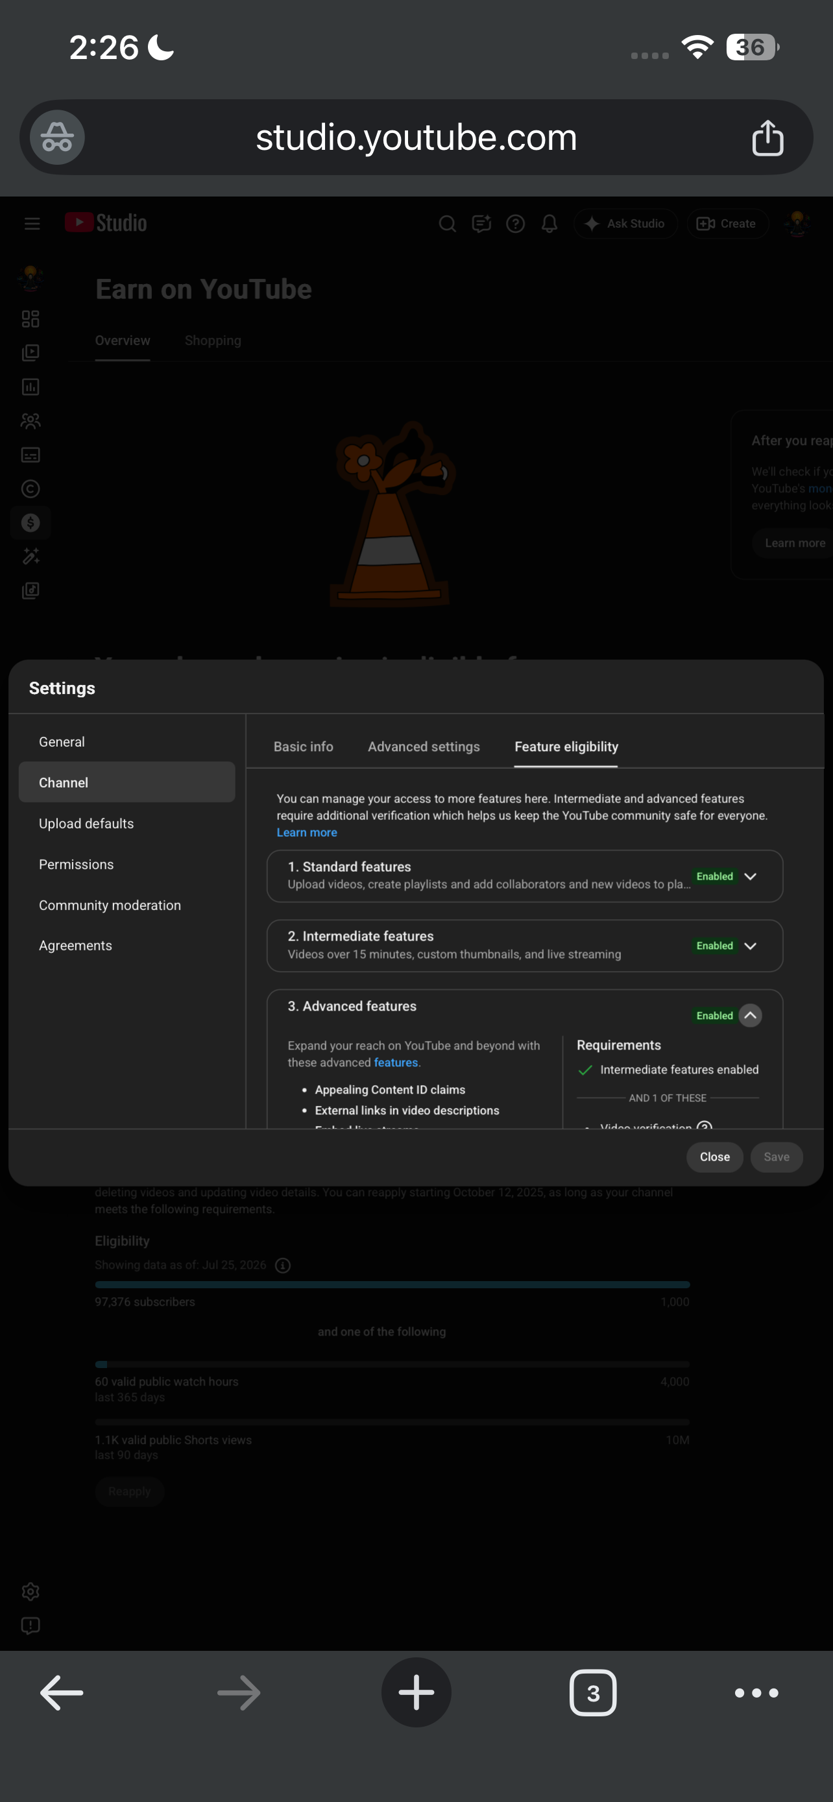Click the Reapply button
833x1802 pixels.
[129, 1491]
